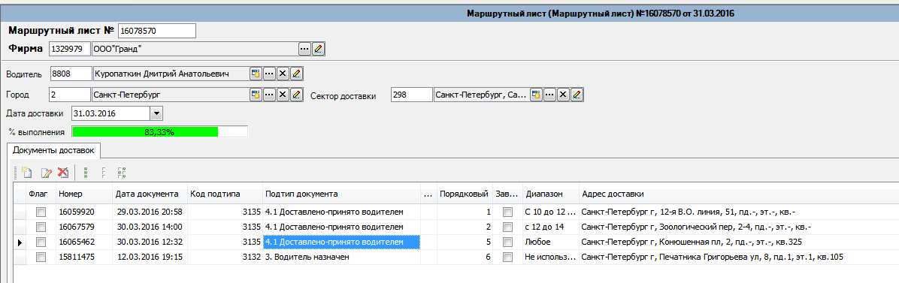The width and height of the screenshot is (899, 283).
Task: Click the Сектор доставки code field 298
Action: (411, 95)
